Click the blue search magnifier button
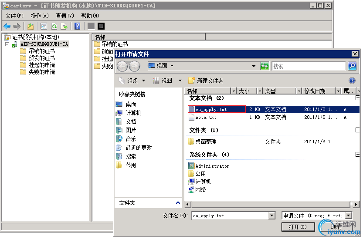The height and width of the screenshot is (239, 363). coord(352,66)
